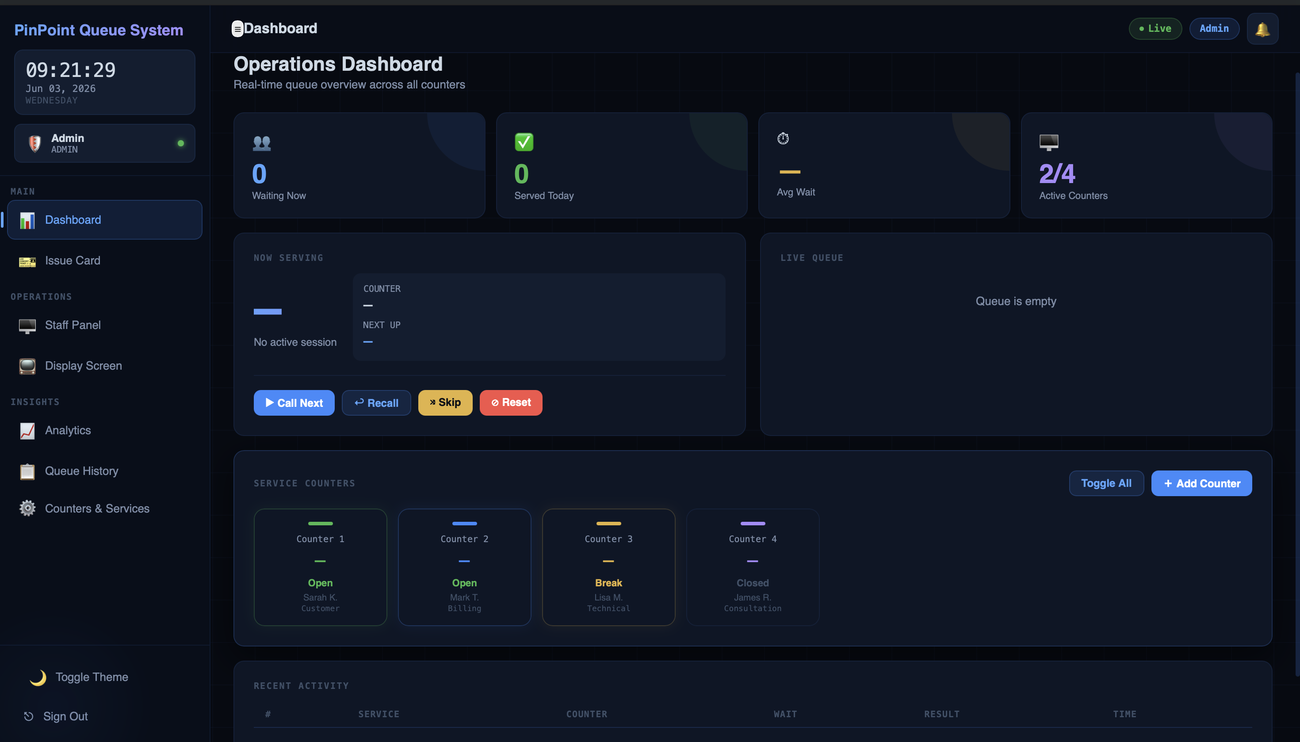This screenshot has width=1300, height=742.
Task: Click the Dashboard bar chart icon in the sidebar
Action: tap(27, 220)
